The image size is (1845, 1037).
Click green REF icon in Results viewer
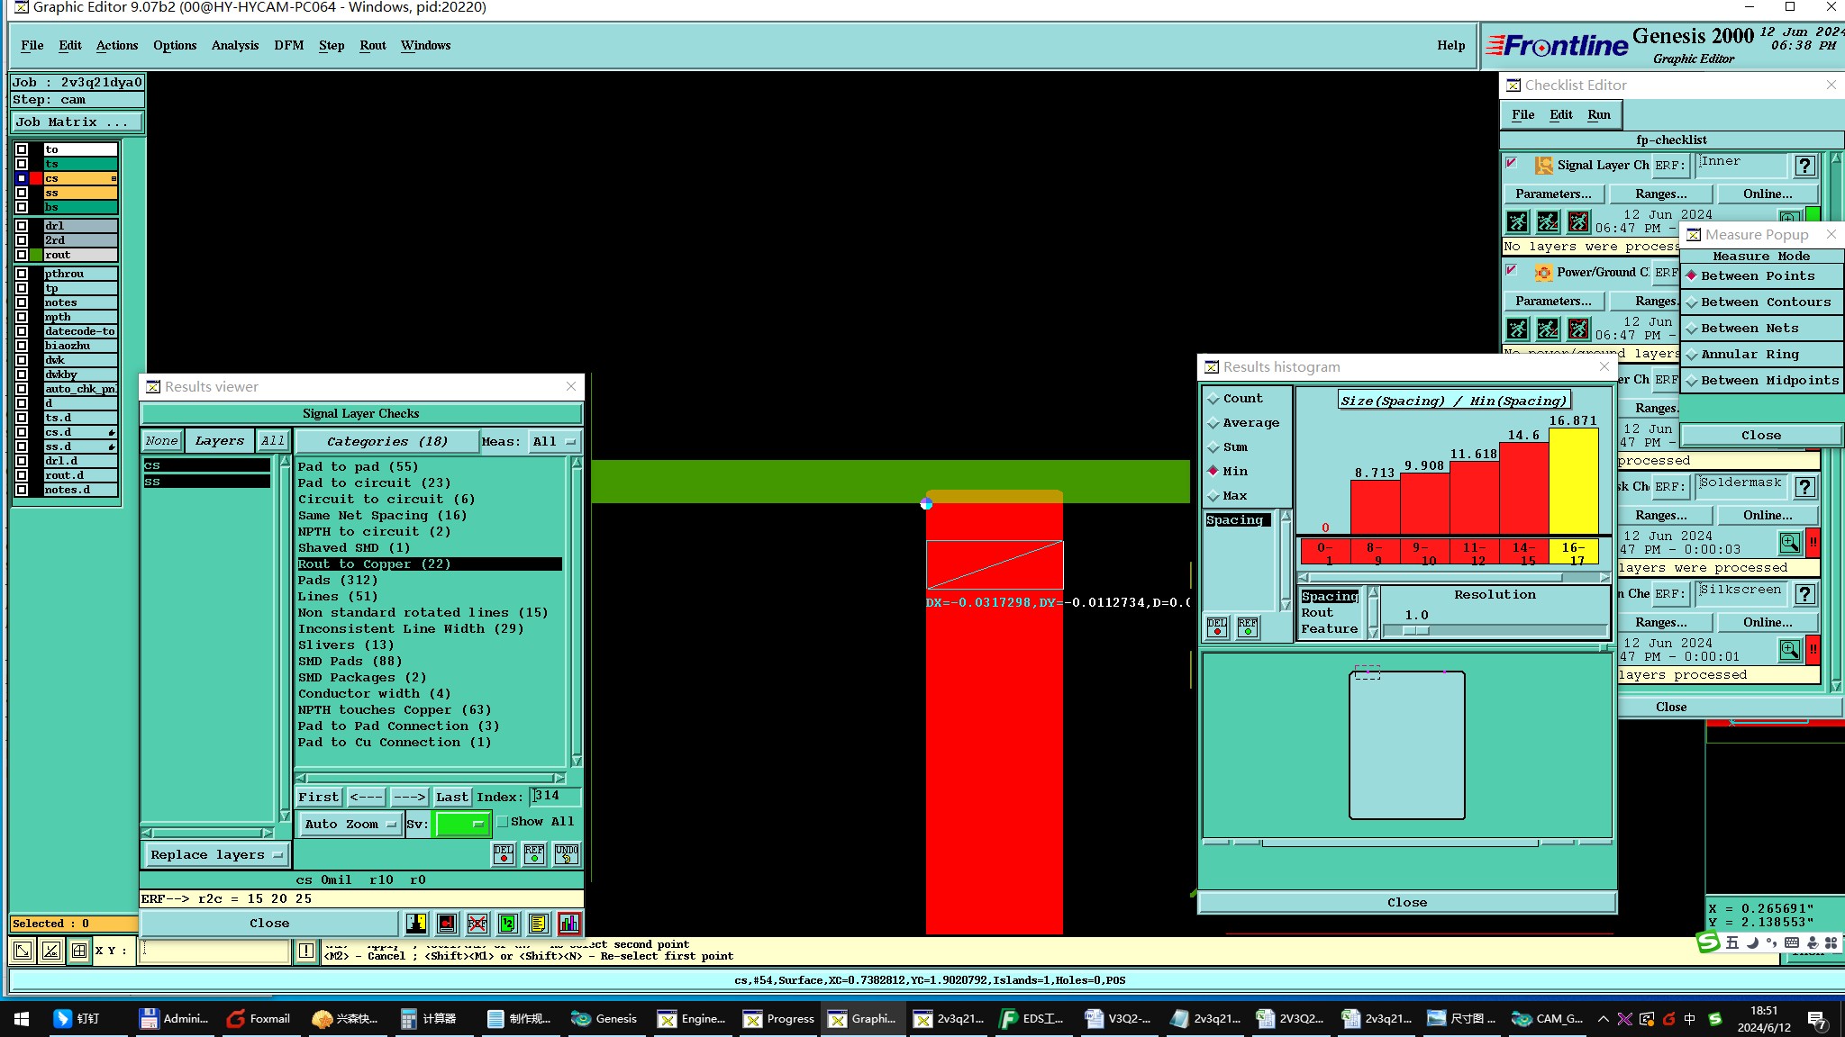coord(534,853)
